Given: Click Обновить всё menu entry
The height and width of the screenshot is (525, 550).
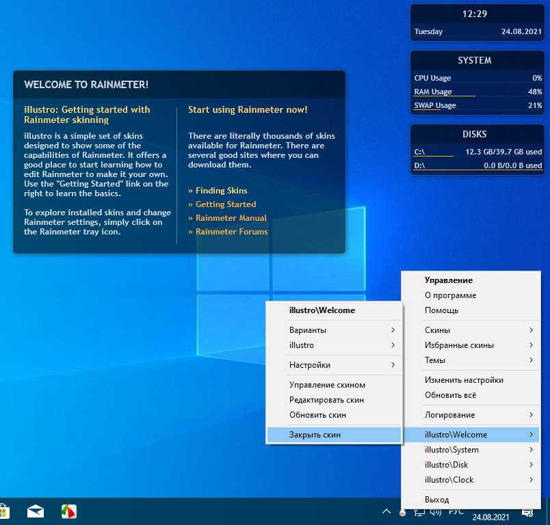Looking at the screenshot, I should pos(450,395).
